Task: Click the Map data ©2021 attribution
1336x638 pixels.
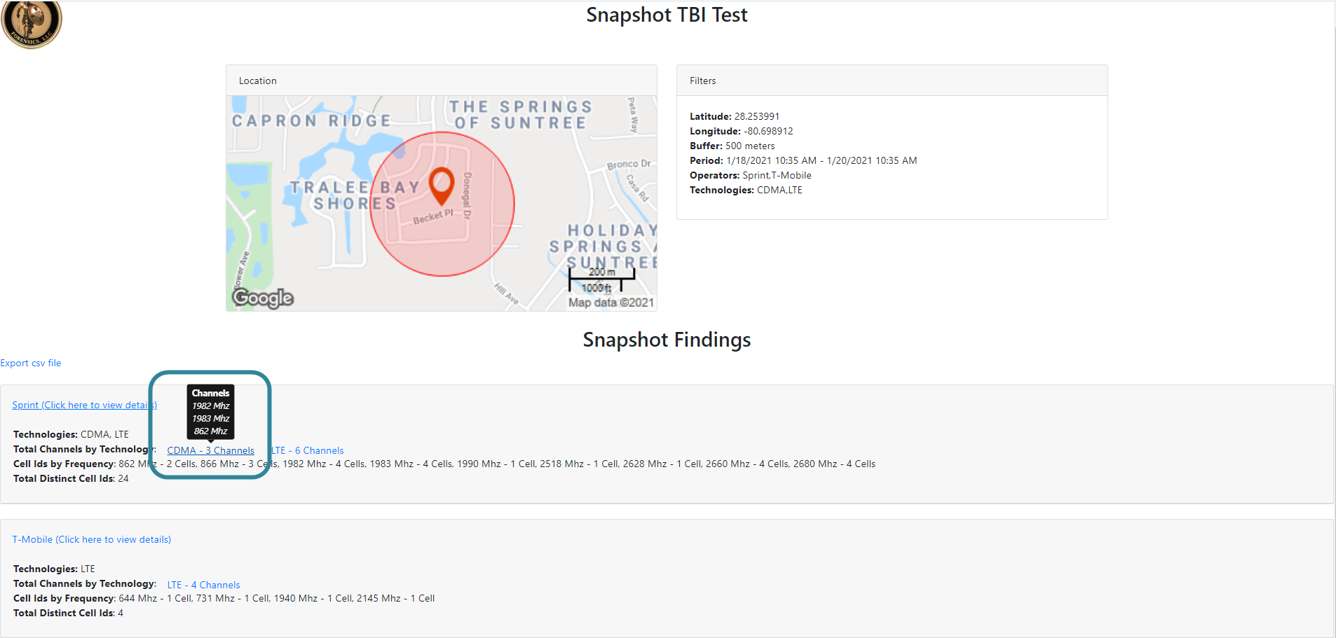Action: click(x=611, y=303)
